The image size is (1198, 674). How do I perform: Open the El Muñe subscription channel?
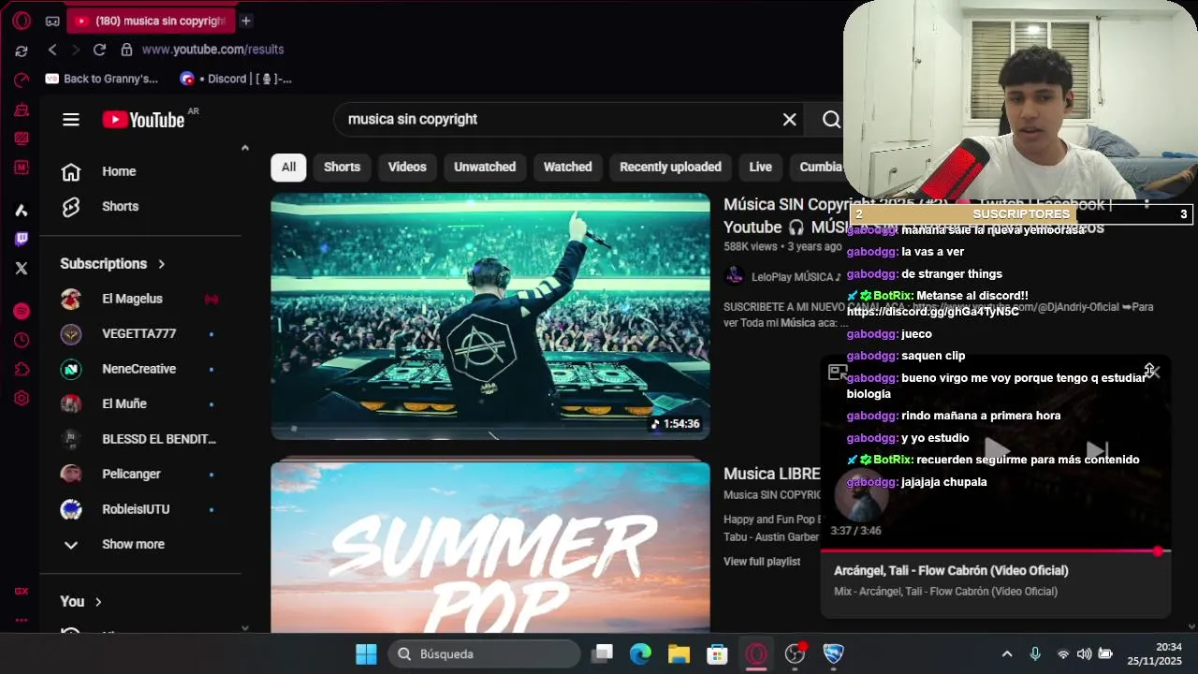tap(140, 403)
